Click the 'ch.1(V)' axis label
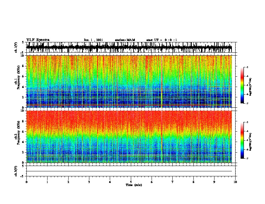Viewport: 265px width, 204px height. (16, 47)
